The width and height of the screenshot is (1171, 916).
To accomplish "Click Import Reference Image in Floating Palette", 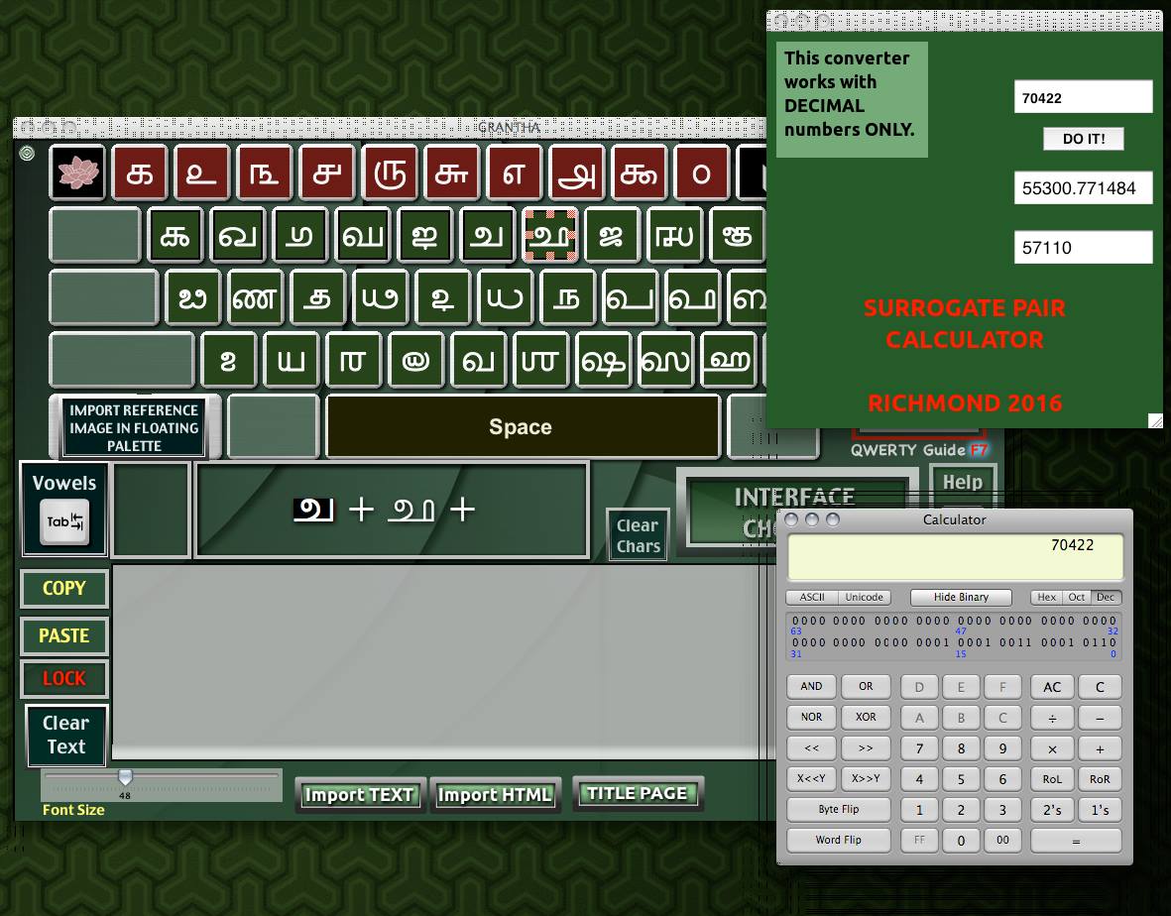I will 135,428.
